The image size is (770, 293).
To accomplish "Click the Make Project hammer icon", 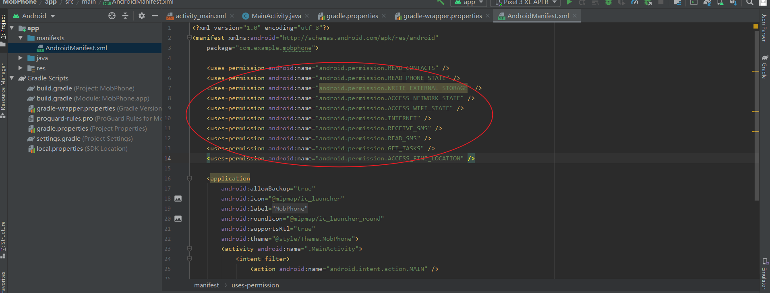I will (x=441, y=2).
